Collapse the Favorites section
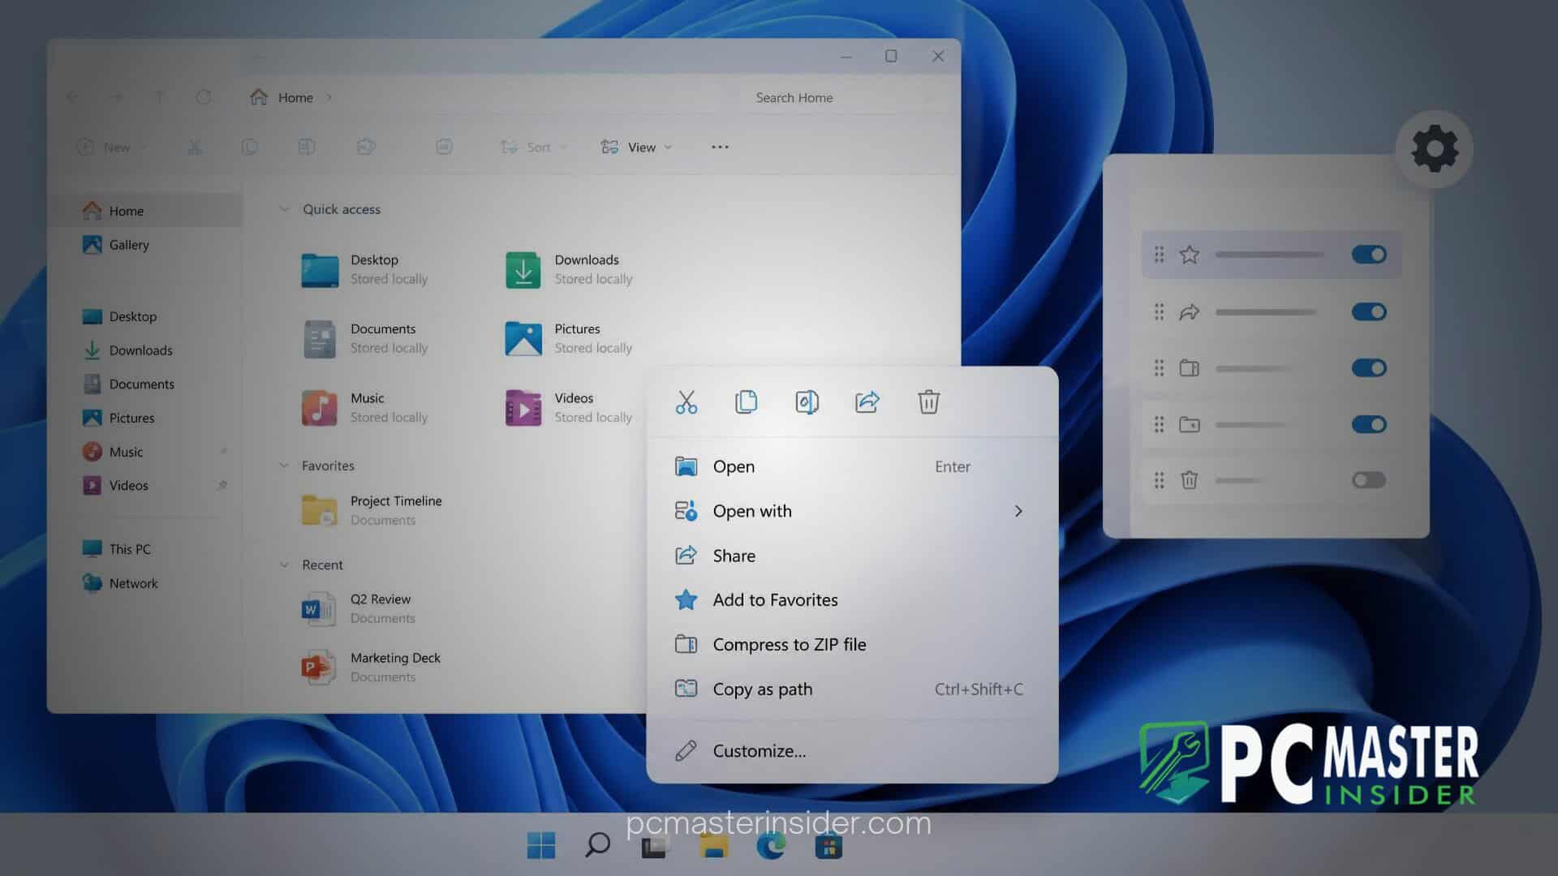The height and width of the screenshot is (876, 1558). [x=284, y=466]
